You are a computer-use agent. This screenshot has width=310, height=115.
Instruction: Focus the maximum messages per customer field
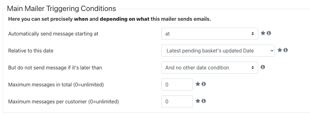click(x=177, y=101)
